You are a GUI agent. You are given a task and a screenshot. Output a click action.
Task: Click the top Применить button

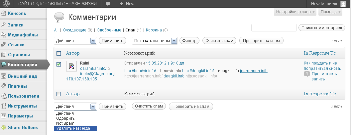(x=112, y=41)
